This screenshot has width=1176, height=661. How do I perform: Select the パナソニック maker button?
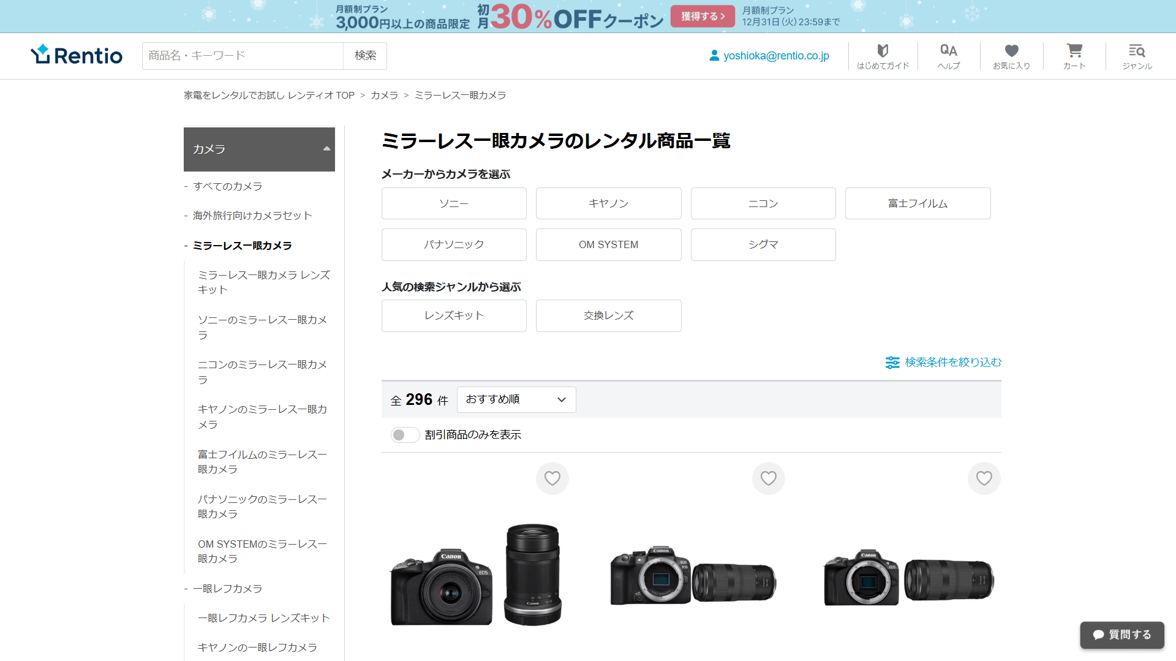[454, 244]
